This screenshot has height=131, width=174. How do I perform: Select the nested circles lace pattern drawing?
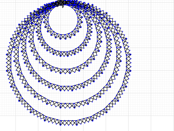tap(69, 63)
